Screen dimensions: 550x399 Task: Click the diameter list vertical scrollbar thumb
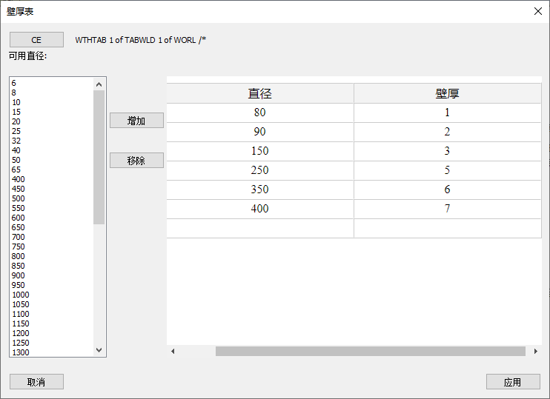[x=99, y=157]
